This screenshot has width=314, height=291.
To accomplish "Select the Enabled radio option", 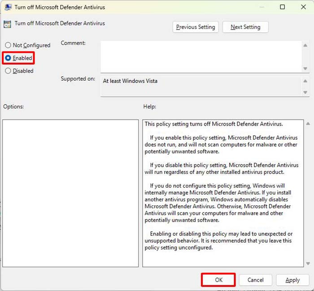I will coord(8,58).
